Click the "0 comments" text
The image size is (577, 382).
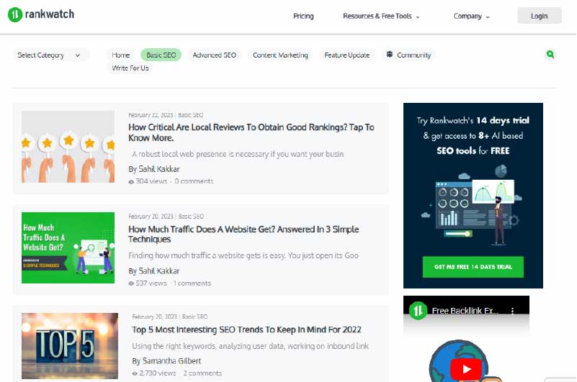194,181
